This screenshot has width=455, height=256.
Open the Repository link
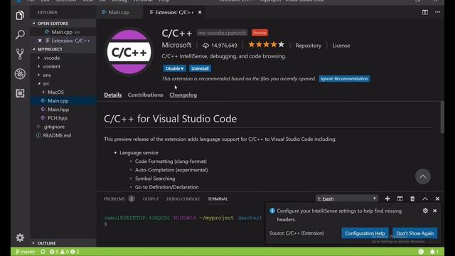[x=308, y=46]
